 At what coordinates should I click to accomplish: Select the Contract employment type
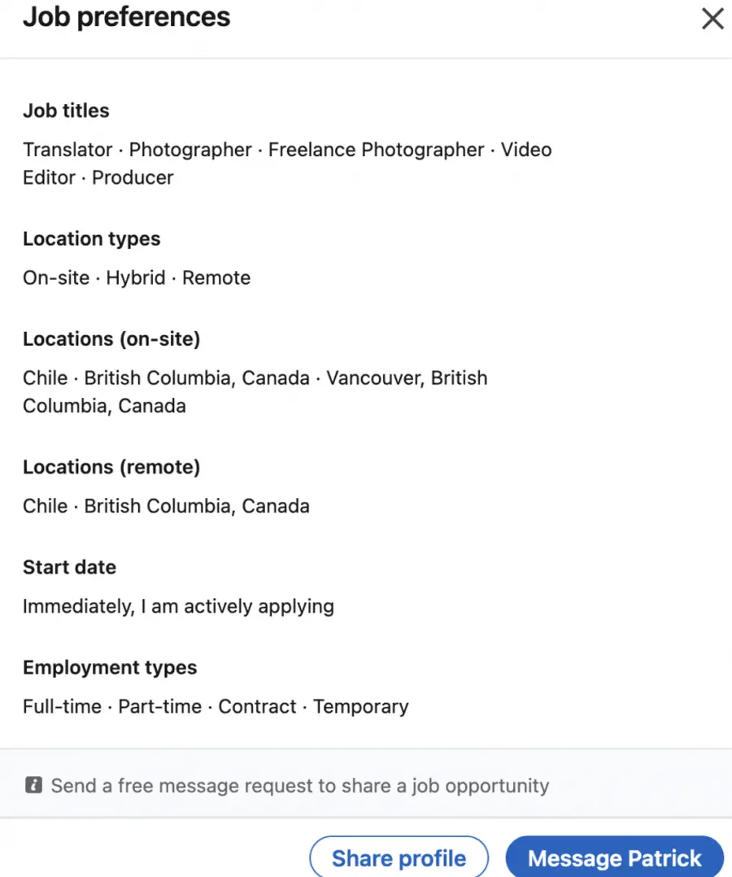pyautogui.click(x=257, y=706)
